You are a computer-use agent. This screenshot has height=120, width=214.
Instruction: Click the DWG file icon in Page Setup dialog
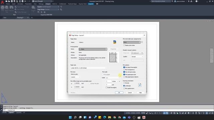[x=115, y=42]
